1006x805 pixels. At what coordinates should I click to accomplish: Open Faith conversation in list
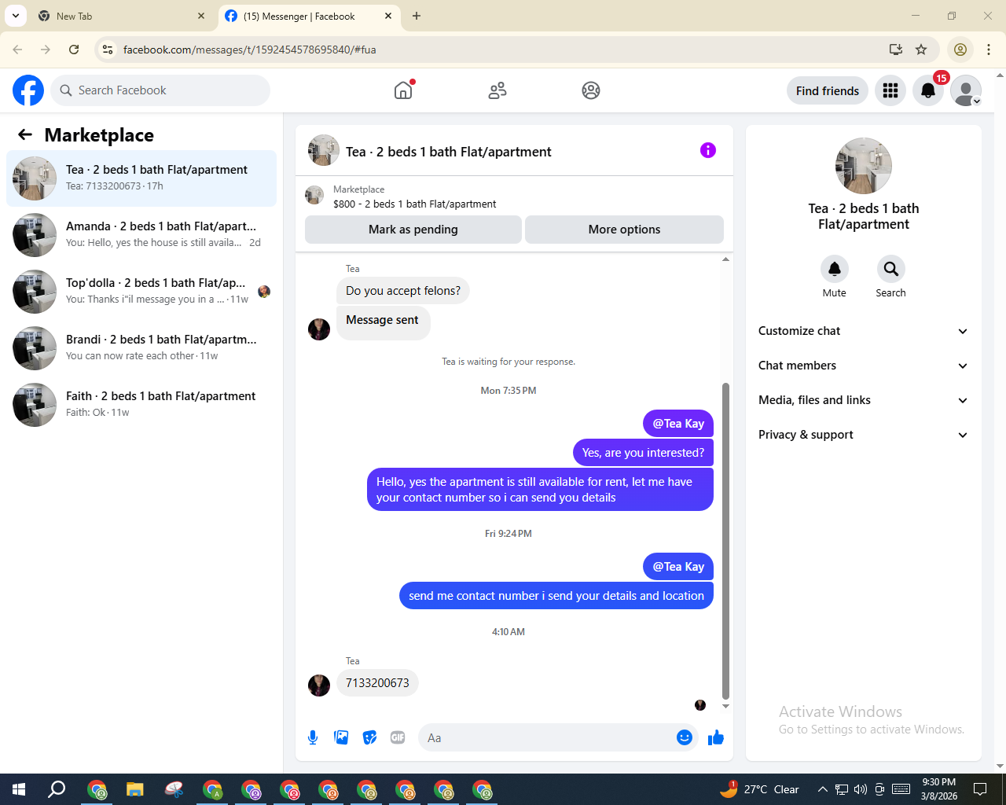click(x=141, y=405)
